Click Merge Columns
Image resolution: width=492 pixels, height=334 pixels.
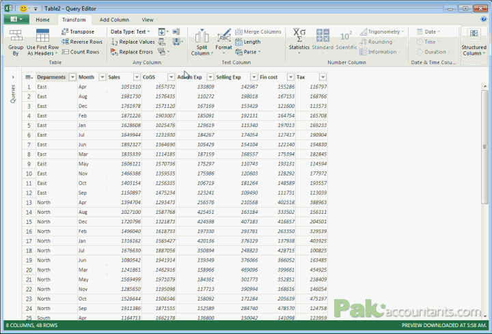tap(258, 31)
